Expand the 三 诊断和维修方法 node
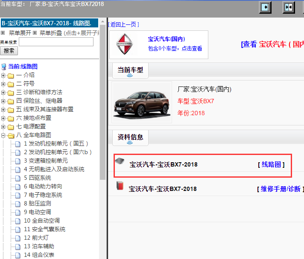 [3, 92]
